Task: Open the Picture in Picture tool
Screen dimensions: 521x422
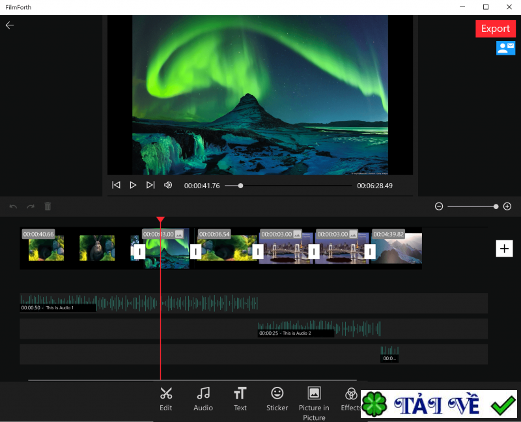Action: pos(314,401)
